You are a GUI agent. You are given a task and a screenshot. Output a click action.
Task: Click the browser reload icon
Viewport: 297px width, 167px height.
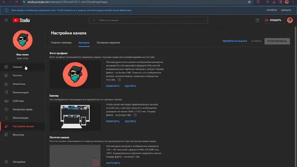click(17, 2)
